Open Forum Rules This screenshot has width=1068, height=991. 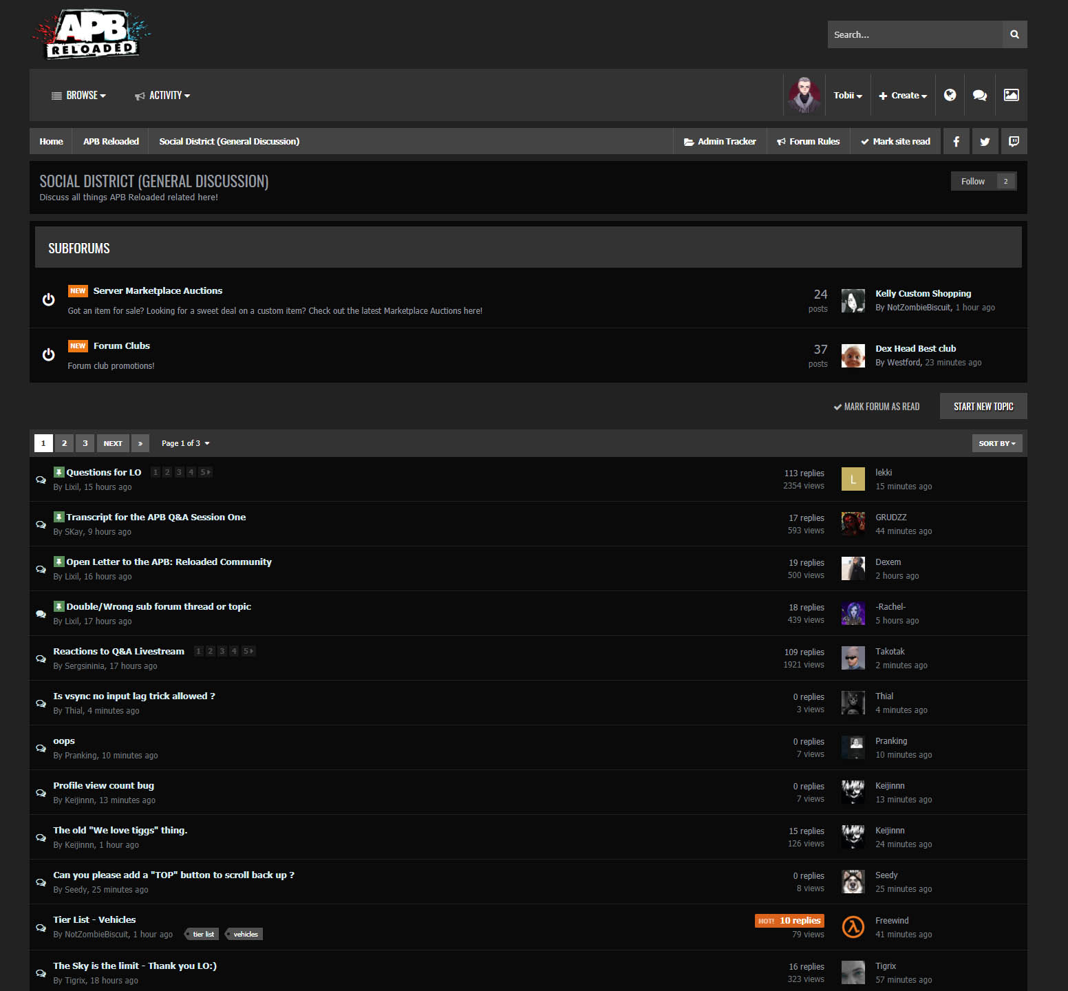(x=809, y=141)
